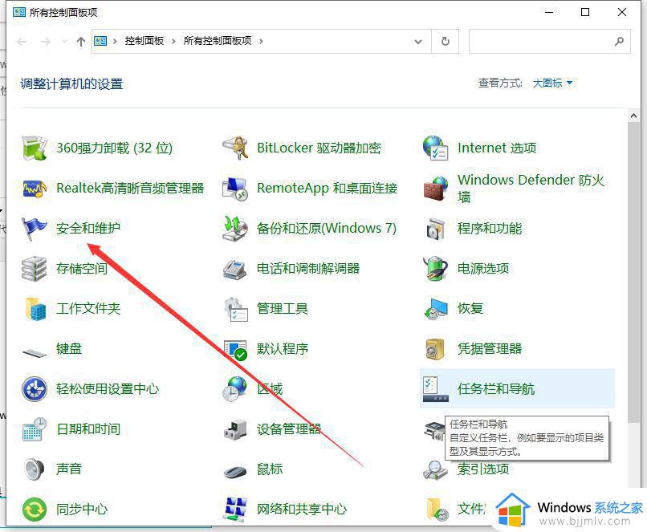
Task: Click the search control panel field
Action: point(550,41)
